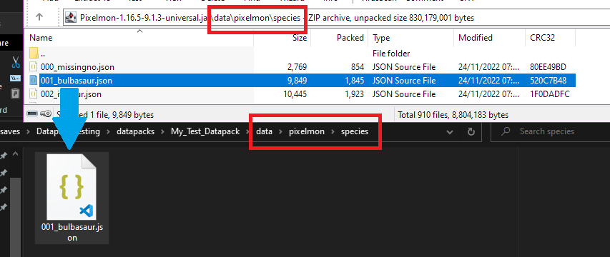610x257 pixels.
Task: Click the Modified date of 001_bulbasaur.json
Action: coord(489,81)
